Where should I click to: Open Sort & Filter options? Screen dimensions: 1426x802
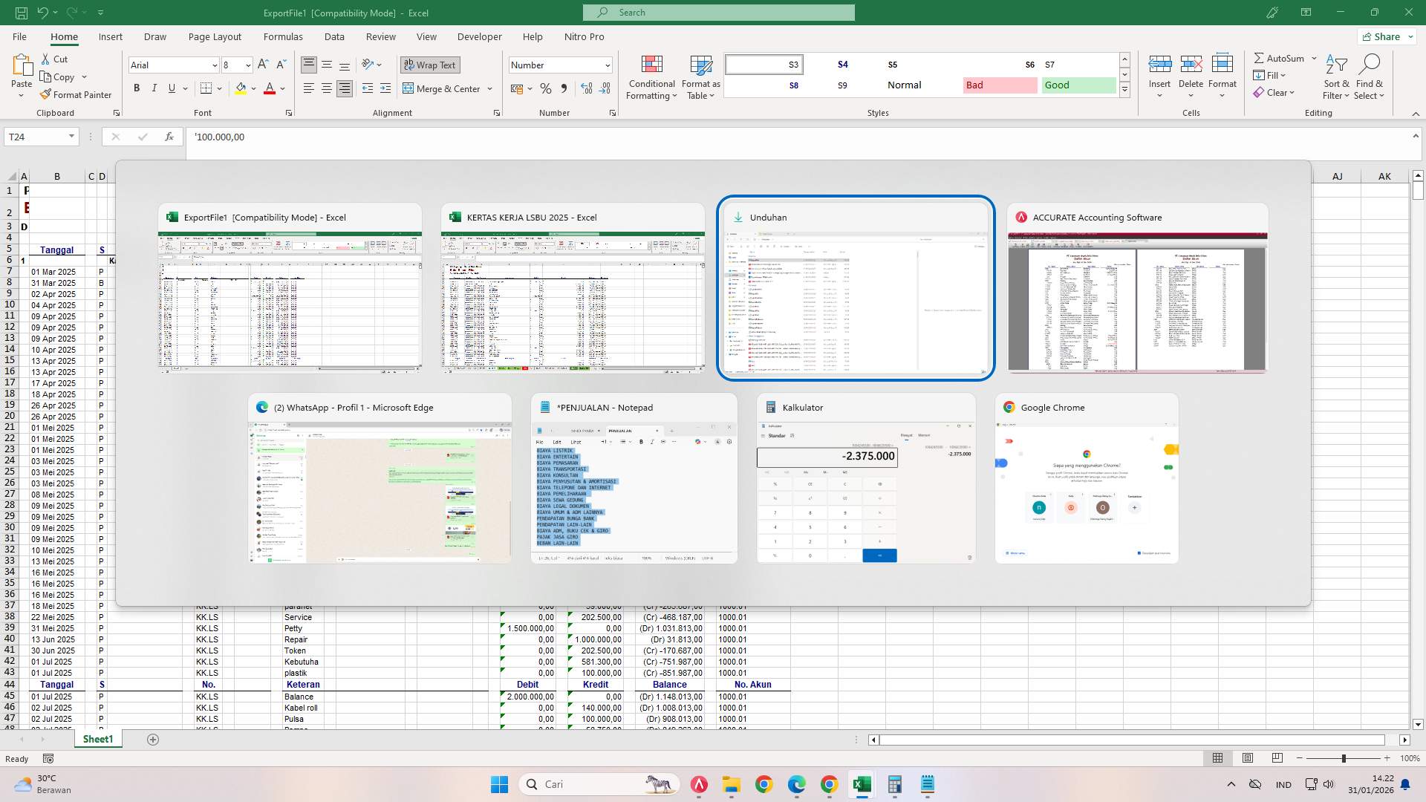(x=1335, y=77)
